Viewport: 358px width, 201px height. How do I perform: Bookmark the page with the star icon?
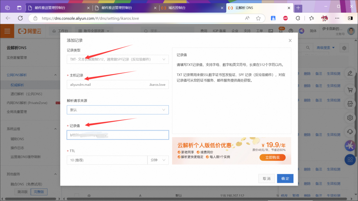(258, 18)
